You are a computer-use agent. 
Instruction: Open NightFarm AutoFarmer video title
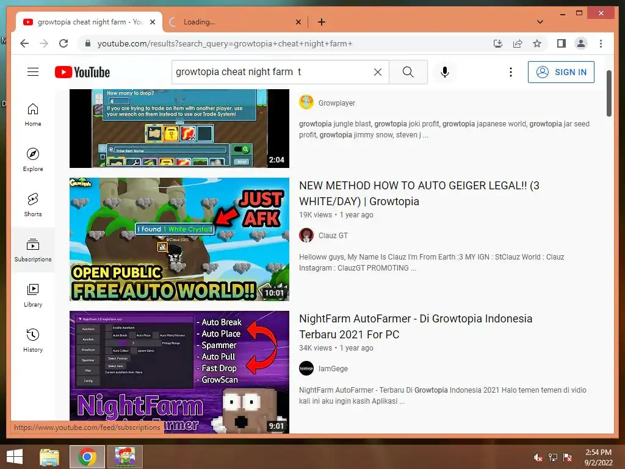(416, 327)
